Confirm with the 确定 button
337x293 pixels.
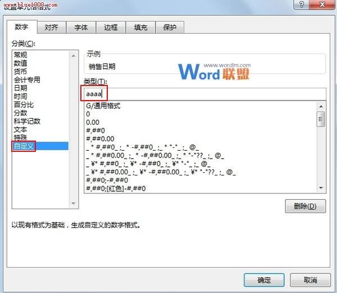coord(264,280)
